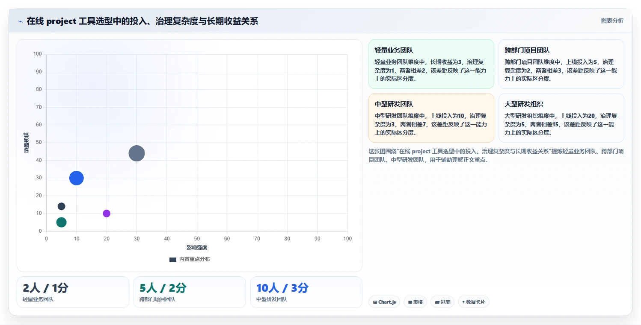Click the 轻量业务团队 label under 2人 / 1分
Image resolution: width=641 pixels, height=325 pixels.
(38, 299)
